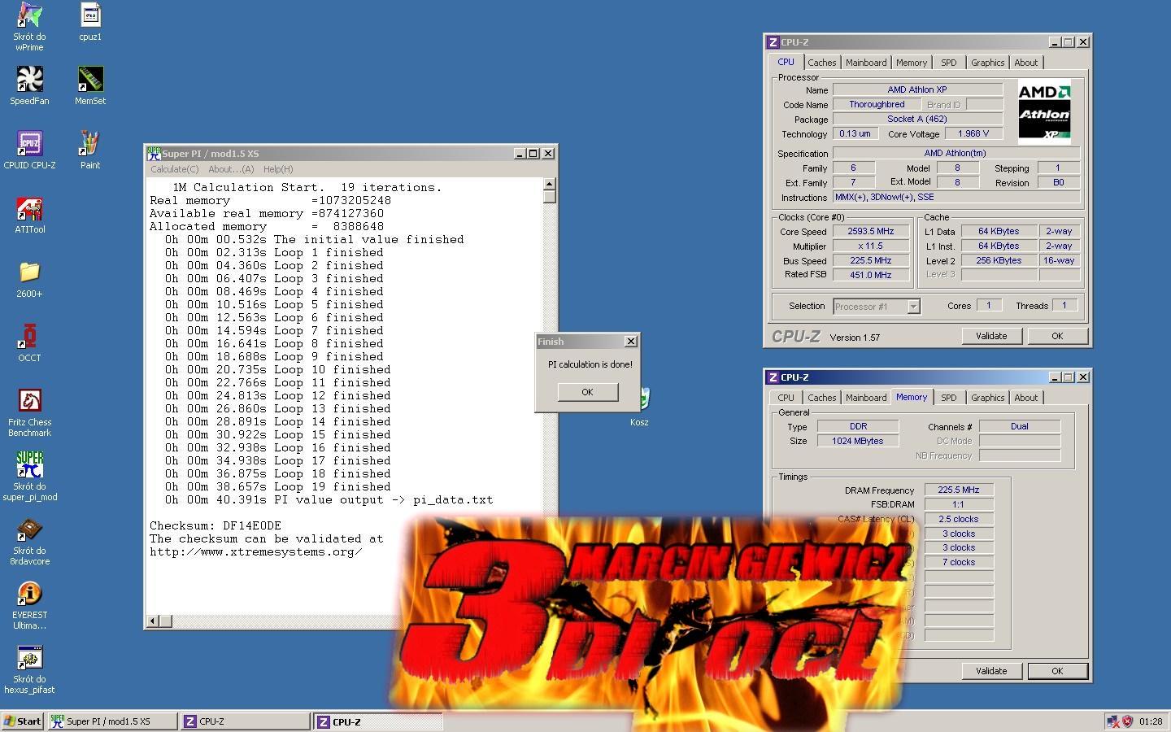Click the CAS# Latency 2.5 clocks value
The image size is (1171, 732).
click(x=959, y=520)
